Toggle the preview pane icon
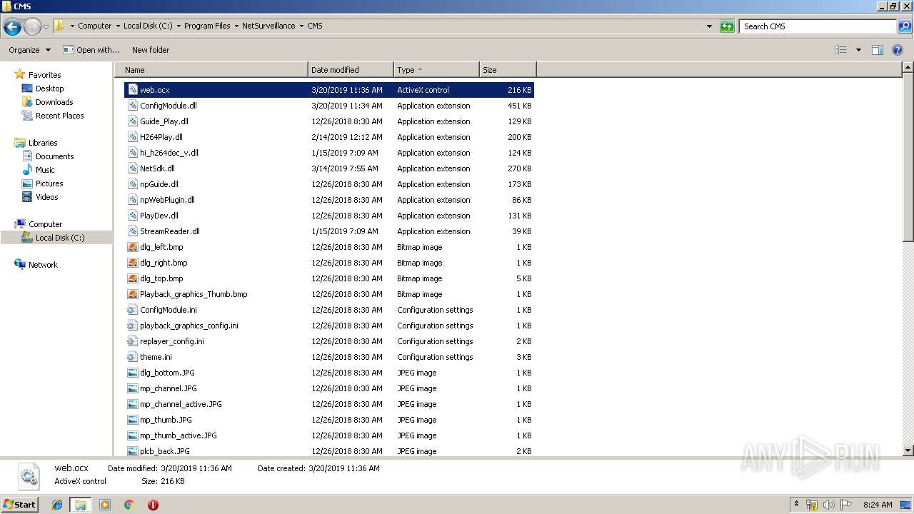Viewport: 914px width, 514px height. pyautogui.click(x=878, y=50)
